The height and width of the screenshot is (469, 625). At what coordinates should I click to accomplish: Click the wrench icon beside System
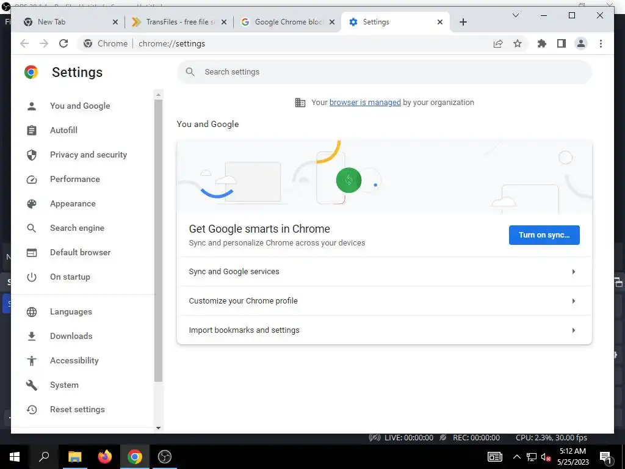tap(32, 385)
